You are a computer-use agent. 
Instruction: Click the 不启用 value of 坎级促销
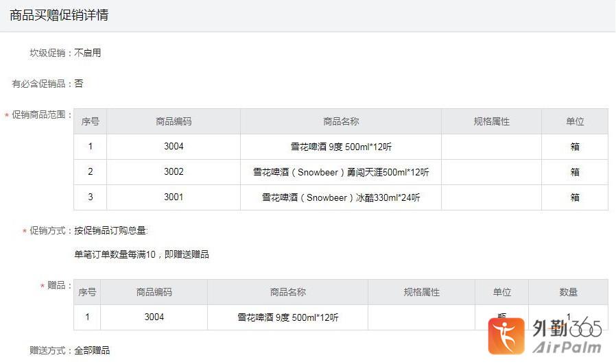coord(88,53)
